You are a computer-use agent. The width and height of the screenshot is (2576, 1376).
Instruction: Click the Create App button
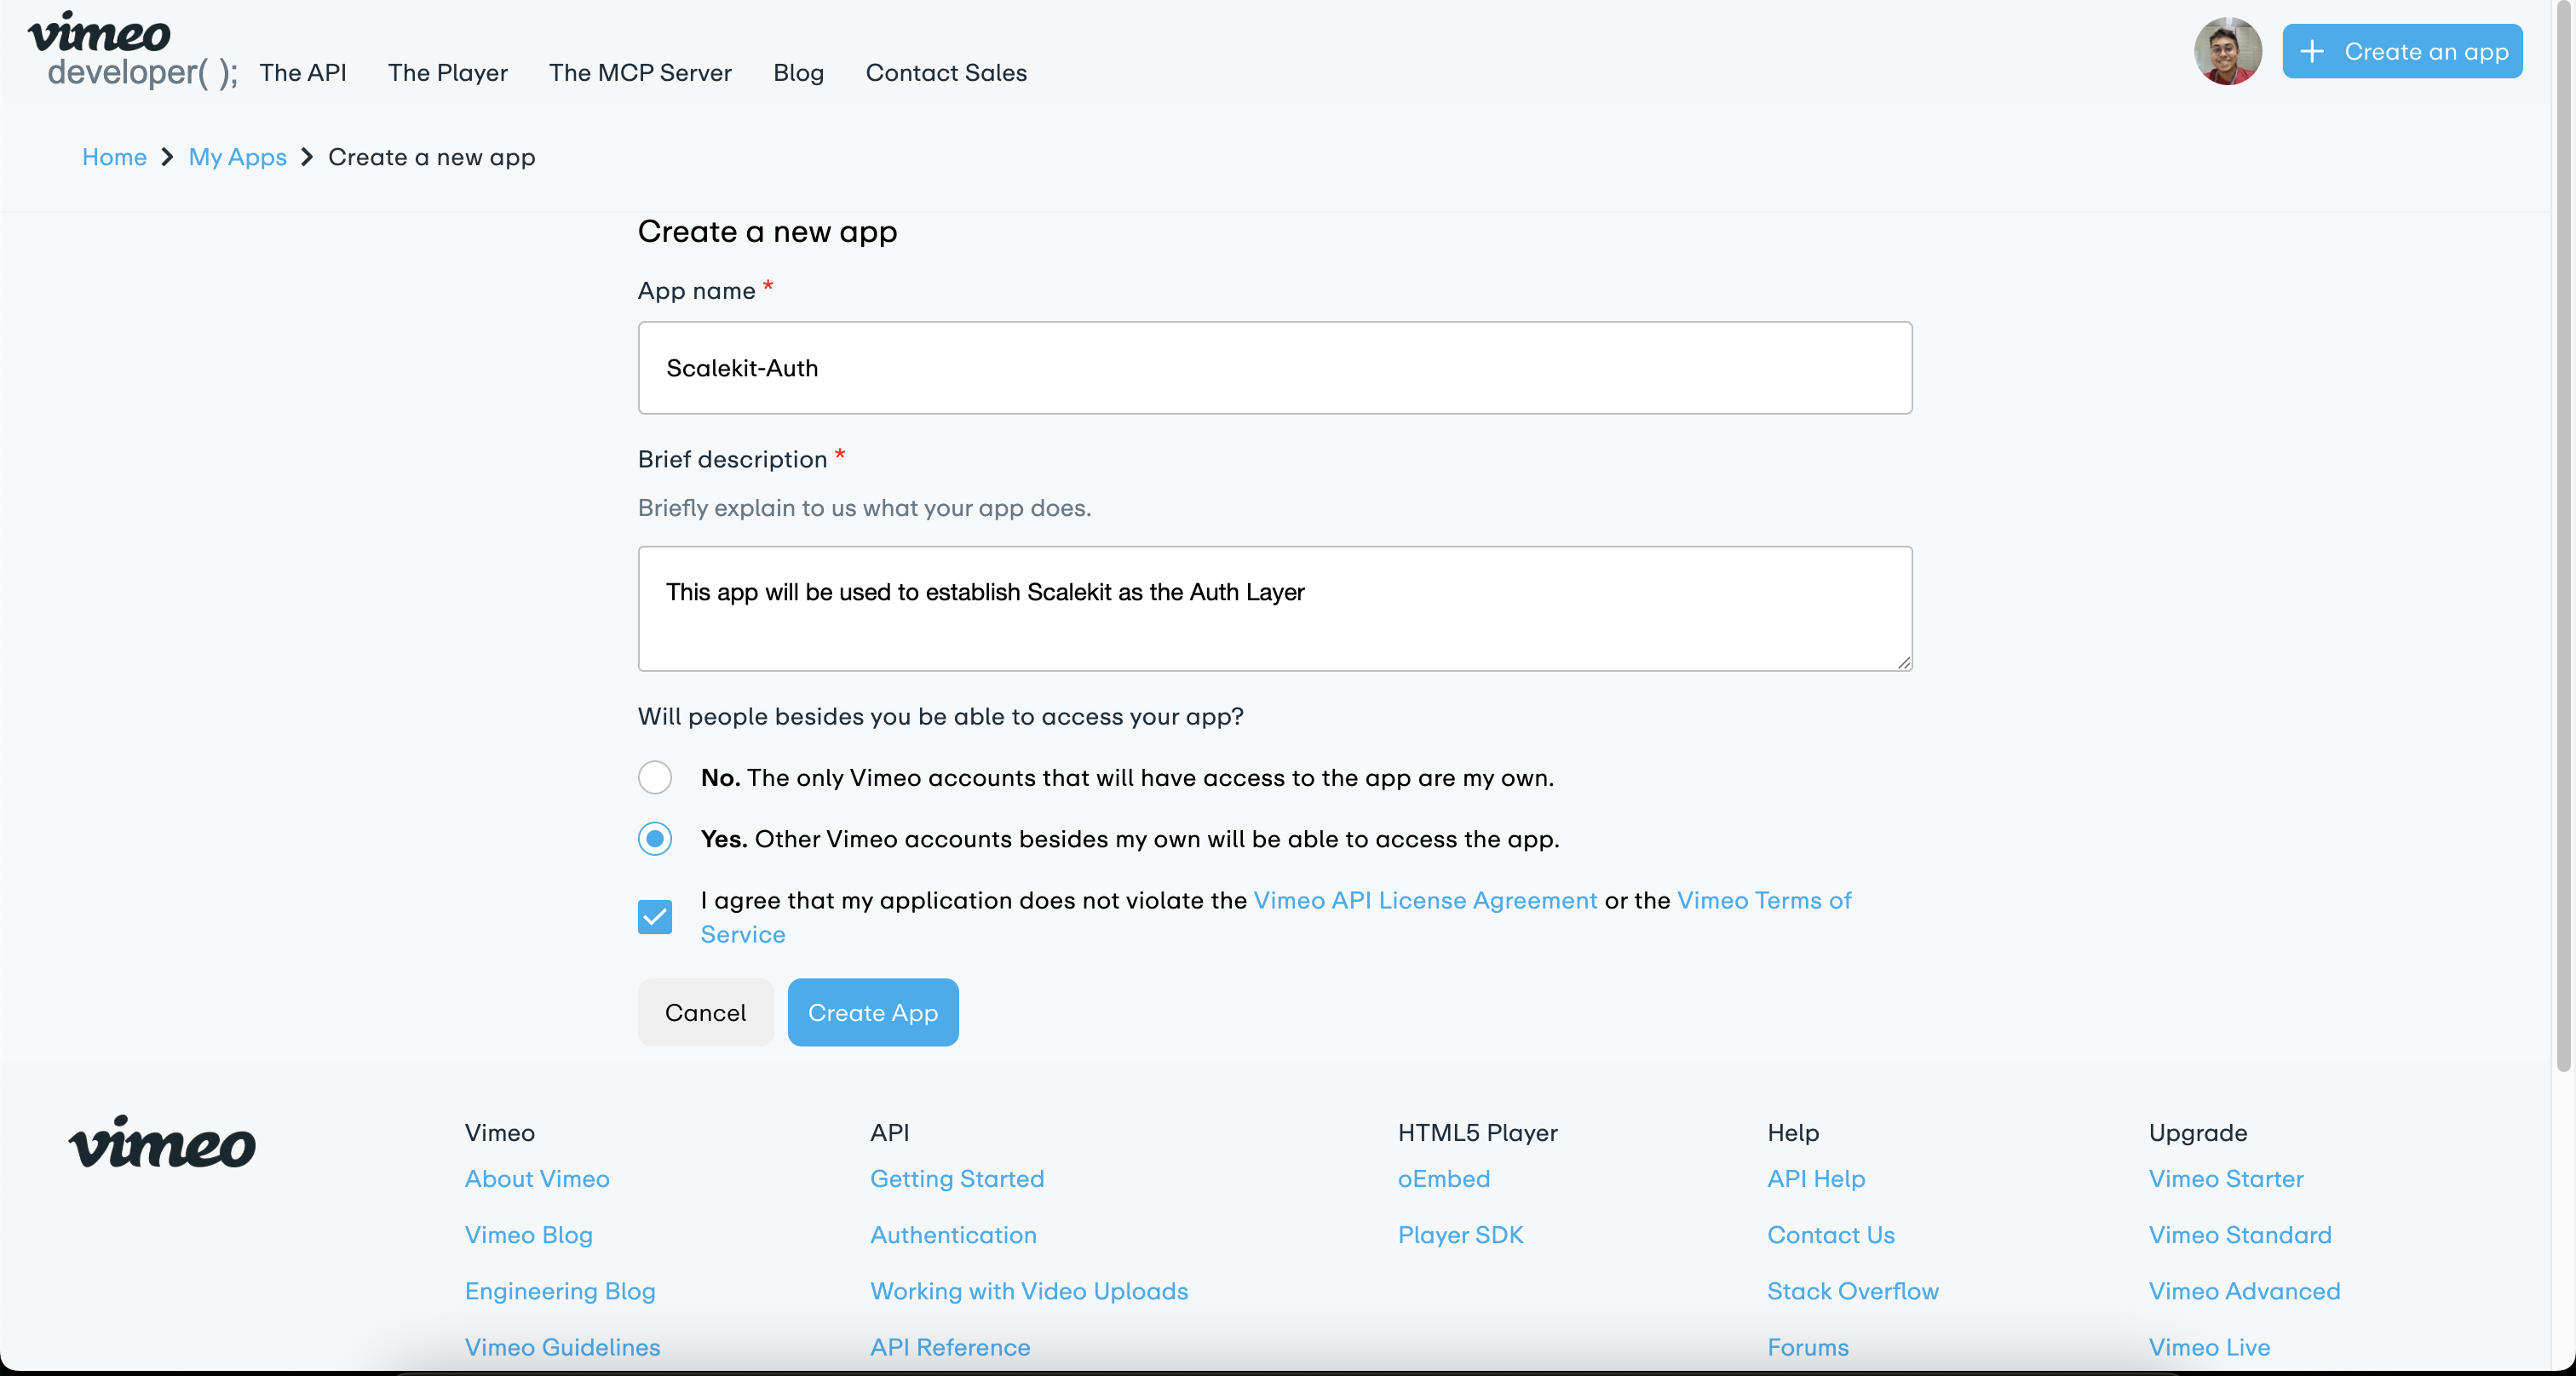pyautogui.click(x=872, y=1012)
